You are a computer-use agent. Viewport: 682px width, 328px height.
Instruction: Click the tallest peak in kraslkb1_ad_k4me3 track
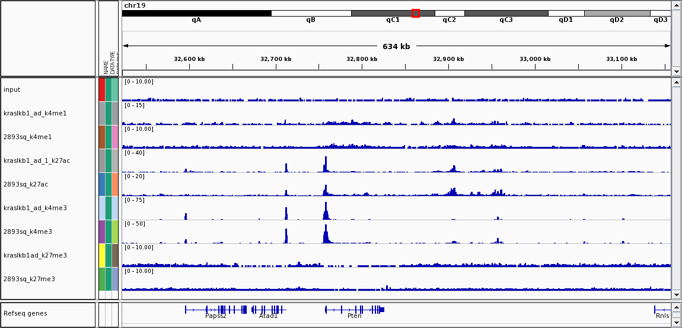(325, 210)
